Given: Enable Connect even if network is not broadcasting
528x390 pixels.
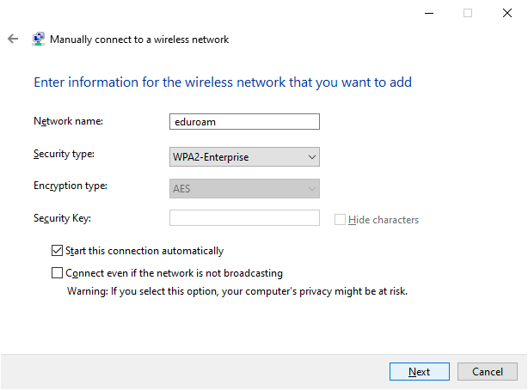Looking at the screenshot, I should (x=57, y=273).
